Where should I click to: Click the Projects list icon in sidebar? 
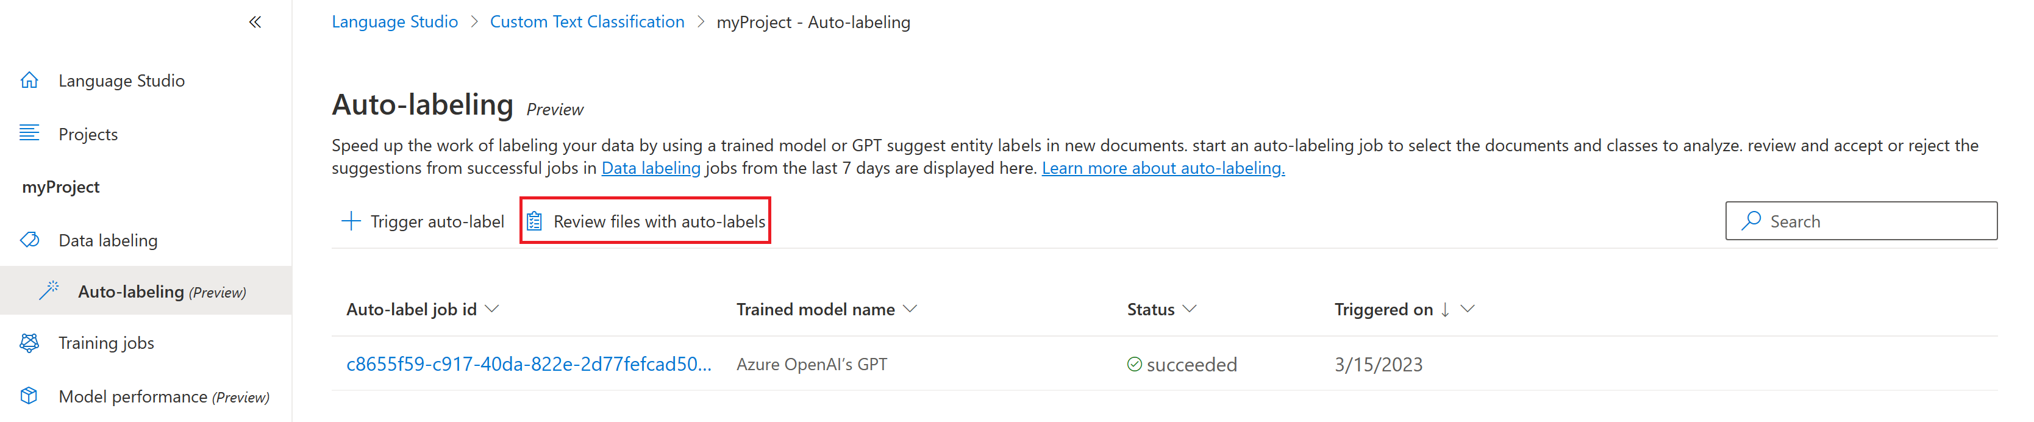pos(29,133)
